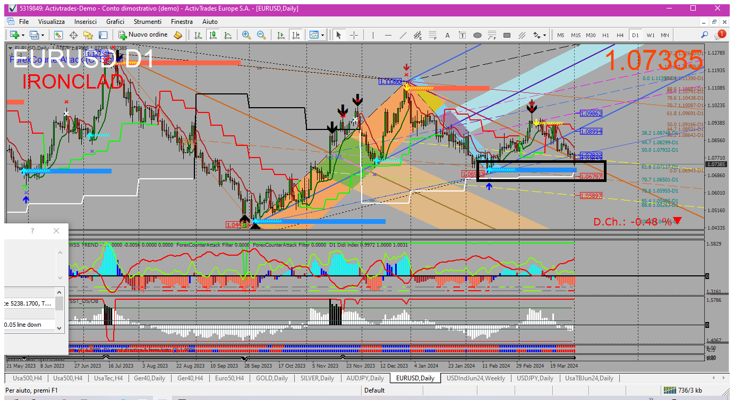Select the Horizontal Line tool
The height and width of the screenshot is (400, 734).
(388, 35)
